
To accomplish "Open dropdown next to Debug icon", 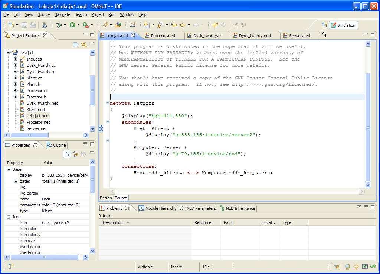I will [x=65, y=25].
